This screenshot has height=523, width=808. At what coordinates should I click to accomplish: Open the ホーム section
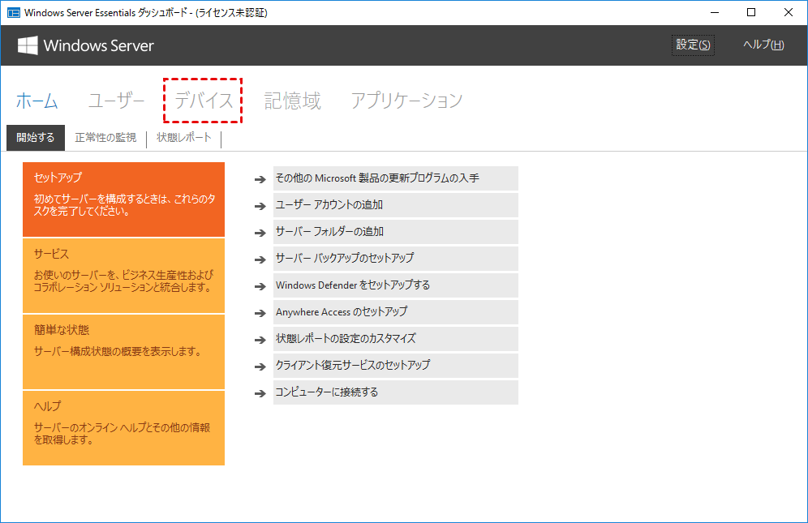click(37, 101)
